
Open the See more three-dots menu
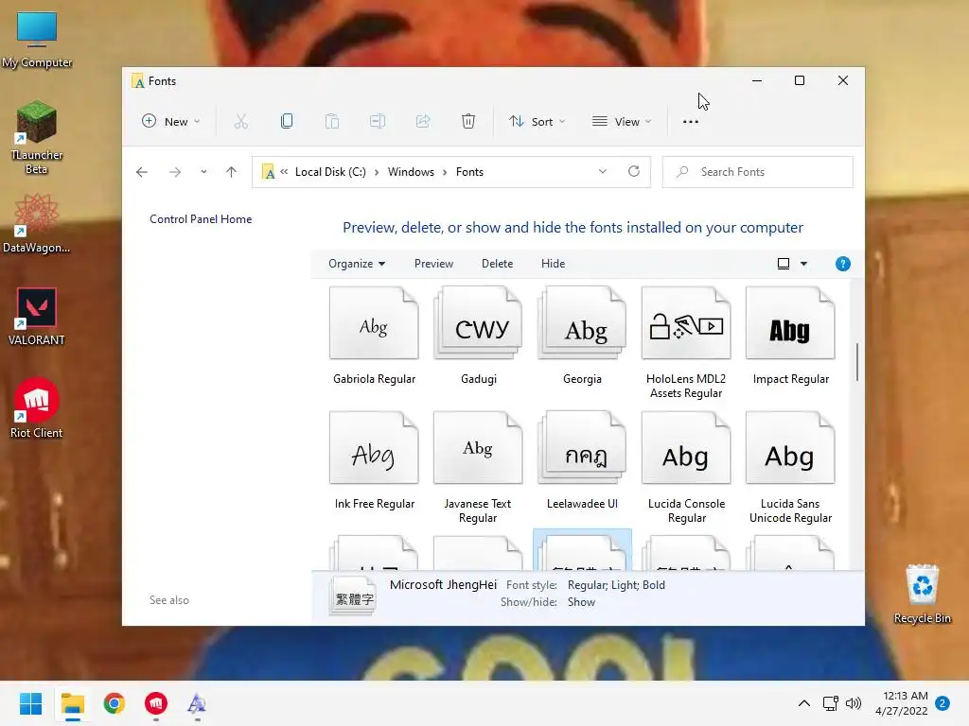pos(690,122)
